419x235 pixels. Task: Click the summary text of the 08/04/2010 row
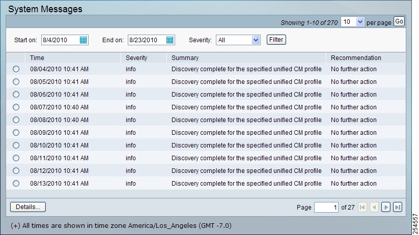point(246,69)
